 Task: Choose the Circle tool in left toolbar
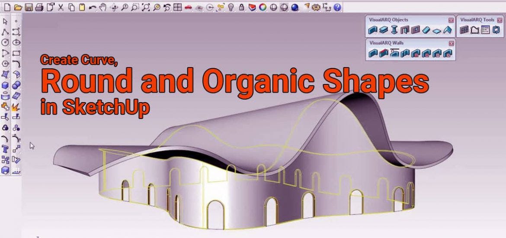pos(5,43)
